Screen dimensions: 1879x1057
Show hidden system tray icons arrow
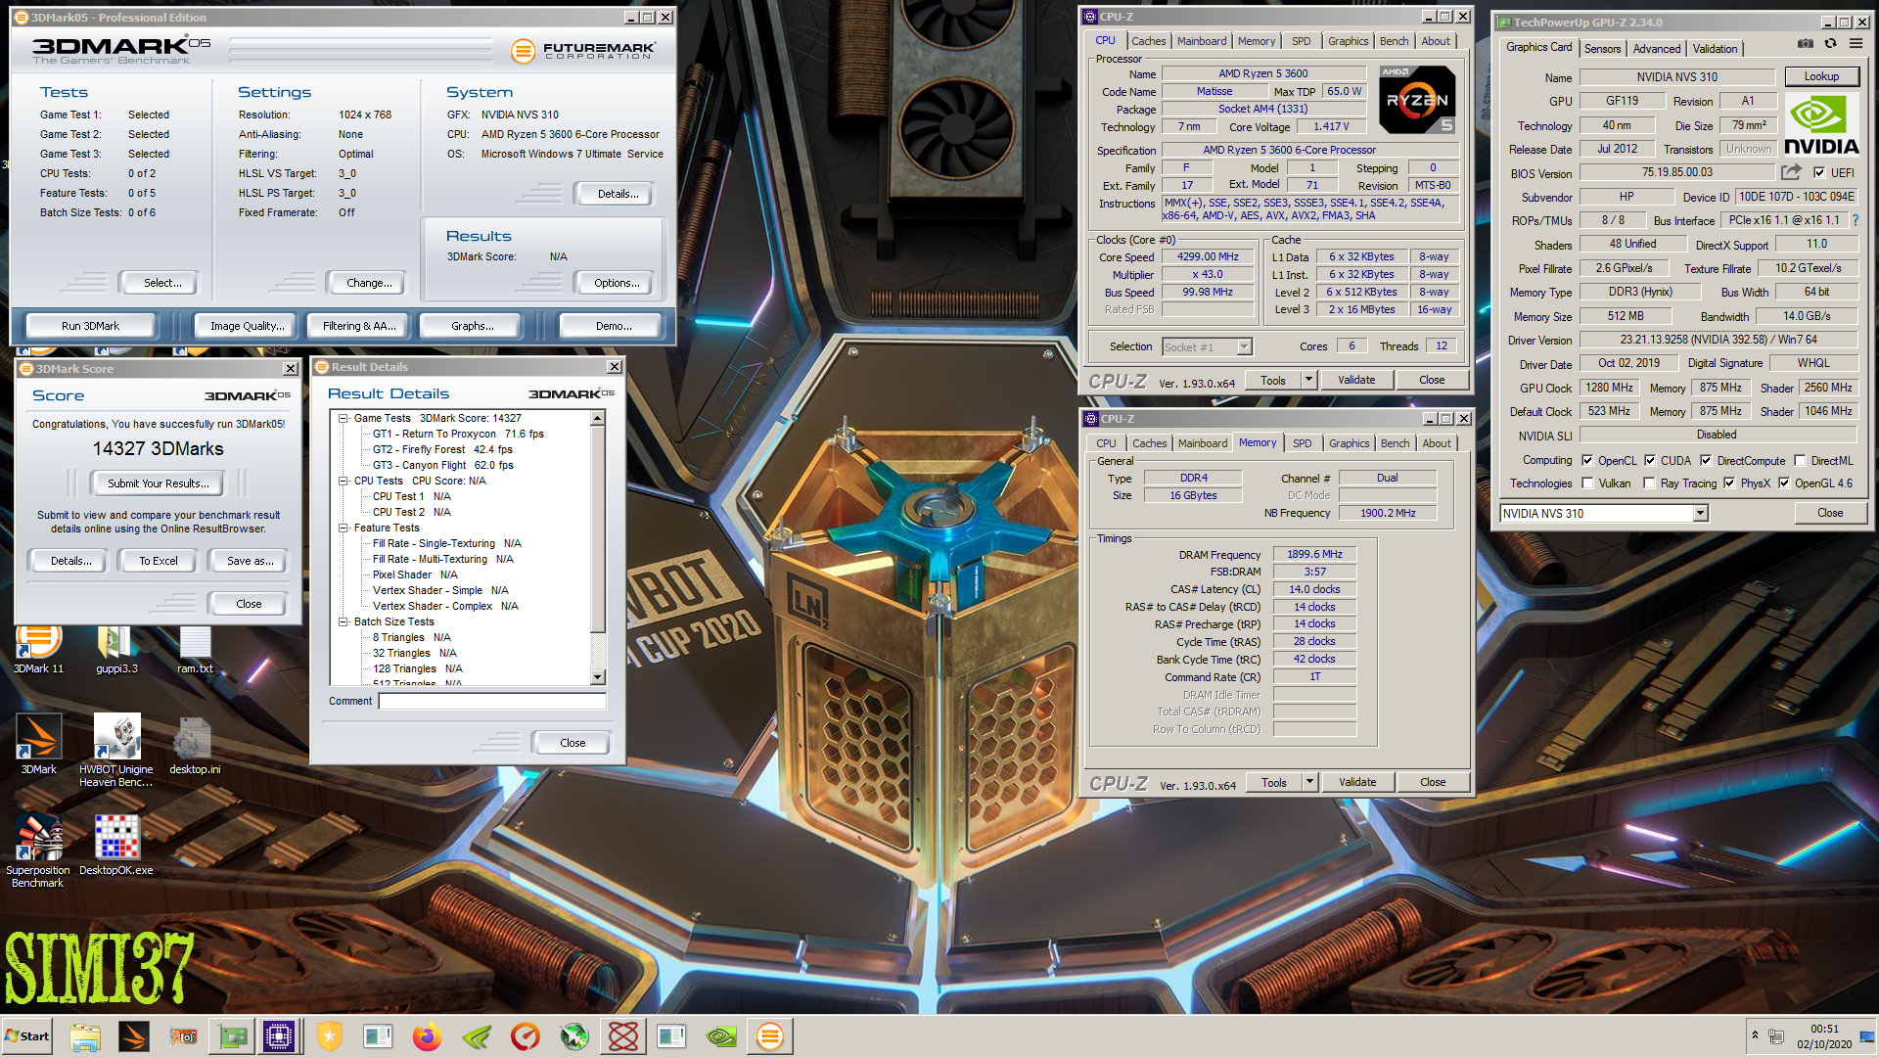point(1755,1034)
